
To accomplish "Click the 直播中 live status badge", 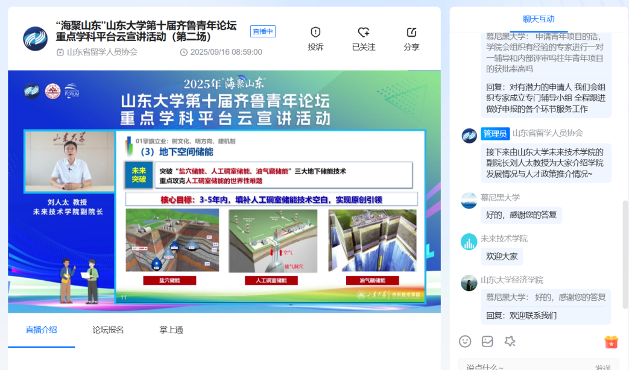I will [263, 31].
